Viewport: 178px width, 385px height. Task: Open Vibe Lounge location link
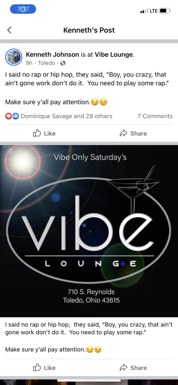pyautogui.click(x=114, y=54)
